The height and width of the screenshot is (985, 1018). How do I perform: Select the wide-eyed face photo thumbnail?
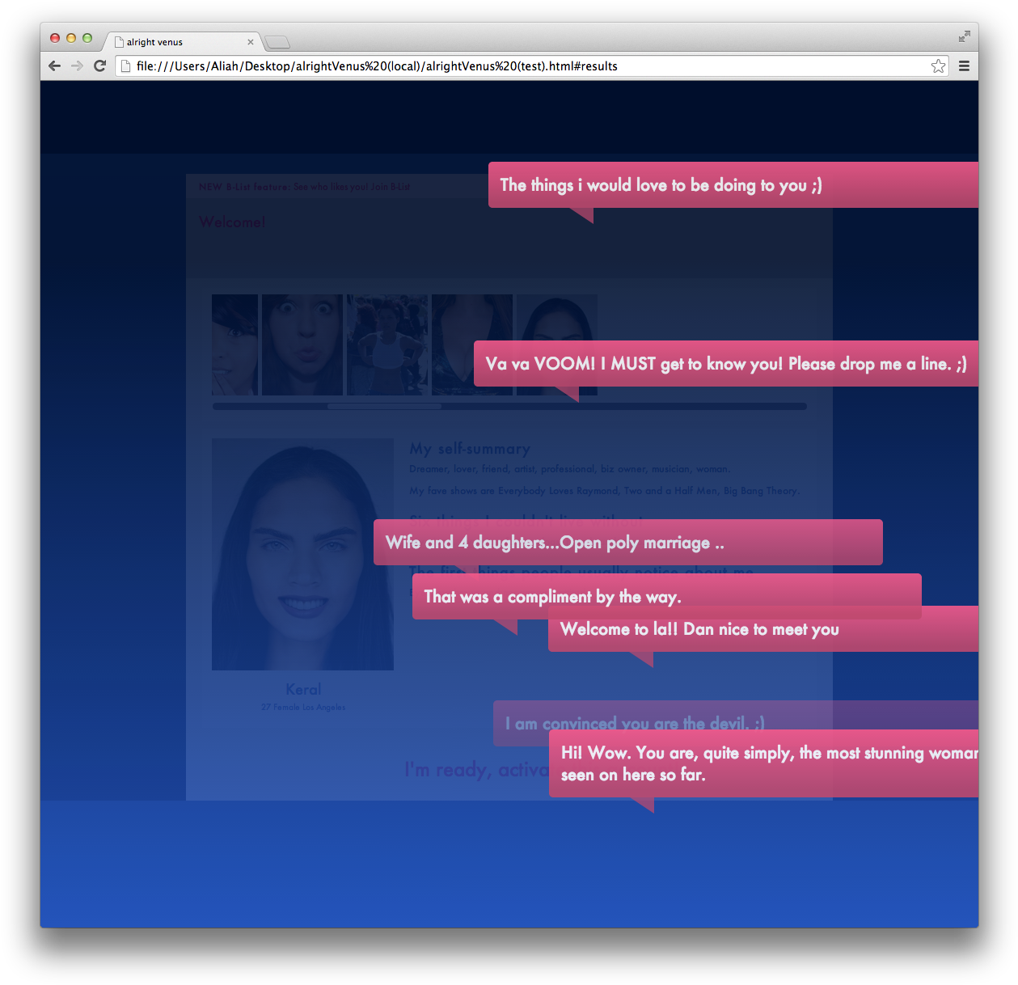(302, 345)
